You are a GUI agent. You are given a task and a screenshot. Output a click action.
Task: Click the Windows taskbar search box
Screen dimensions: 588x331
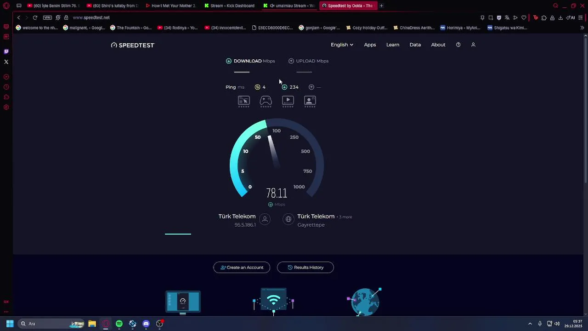[x=51, y=324]
